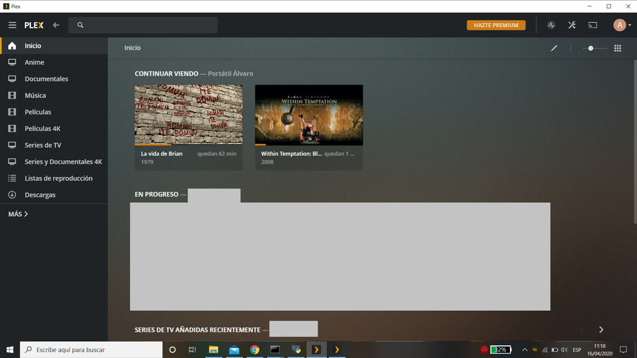Open Cortana circle icon
The width and height of the screenshot is (637, 358).
point(172,349)
